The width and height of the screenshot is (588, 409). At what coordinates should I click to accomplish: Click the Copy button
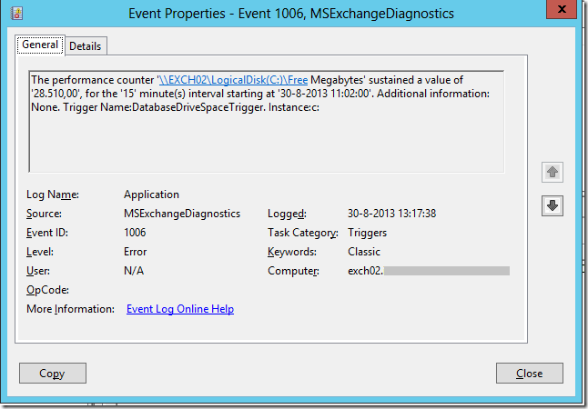click(x=53, y=373)
